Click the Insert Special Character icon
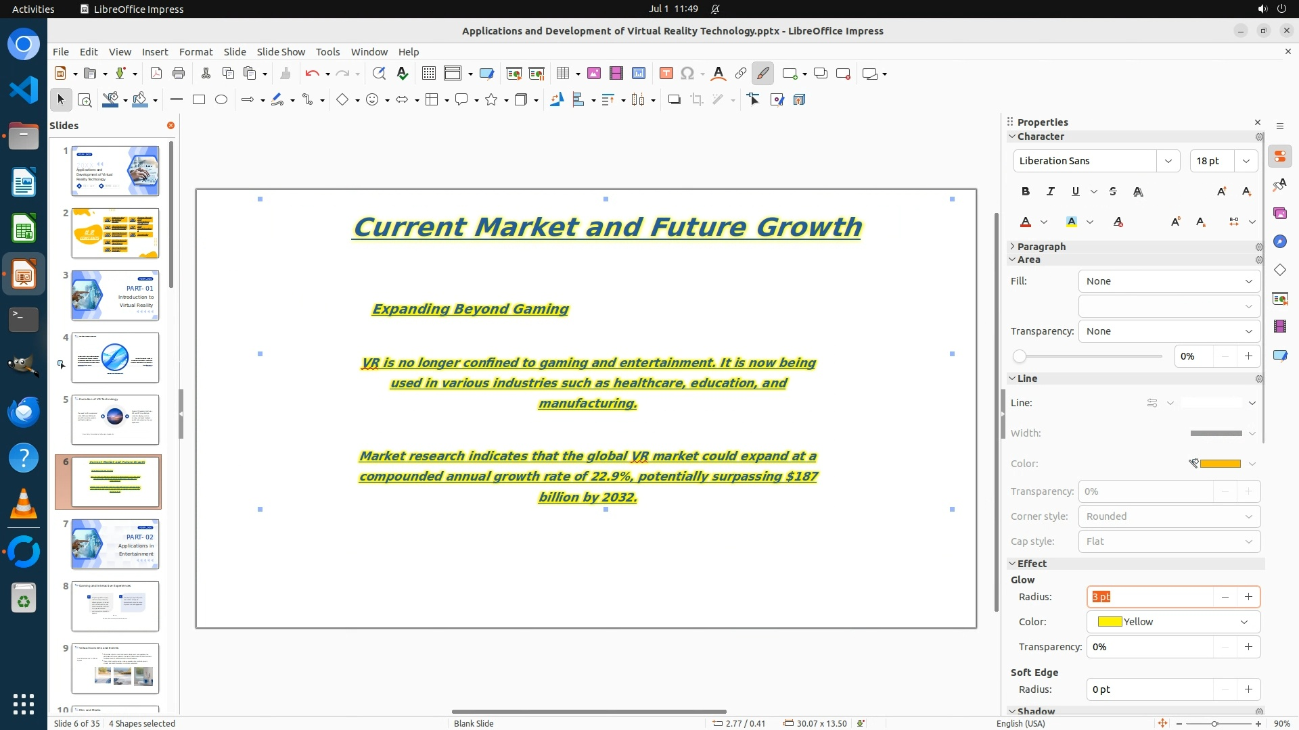This screenshot has height=730, width=1299. 687,74
